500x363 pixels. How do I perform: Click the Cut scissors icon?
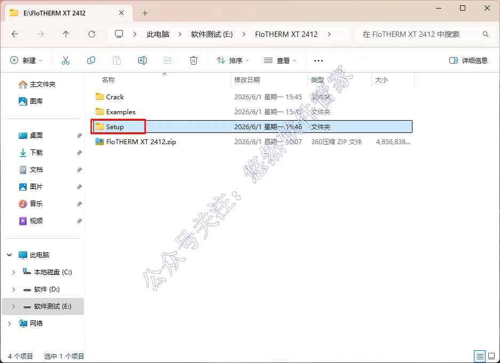click(66, 60)
